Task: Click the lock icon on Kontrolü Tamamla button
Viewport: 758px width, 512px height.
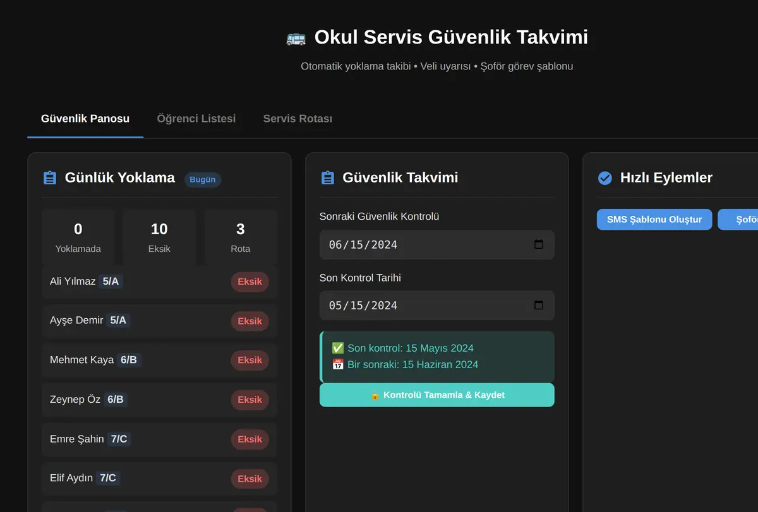Action: [x=375, y=395]
